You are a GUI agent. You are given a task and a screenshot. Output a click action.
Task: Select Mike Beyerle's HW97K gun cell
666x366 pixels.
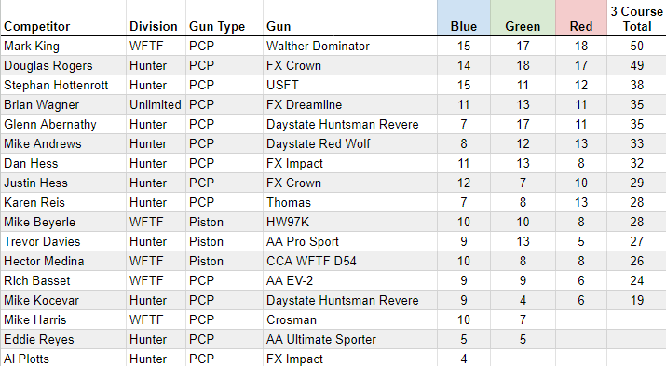point(350,222)
